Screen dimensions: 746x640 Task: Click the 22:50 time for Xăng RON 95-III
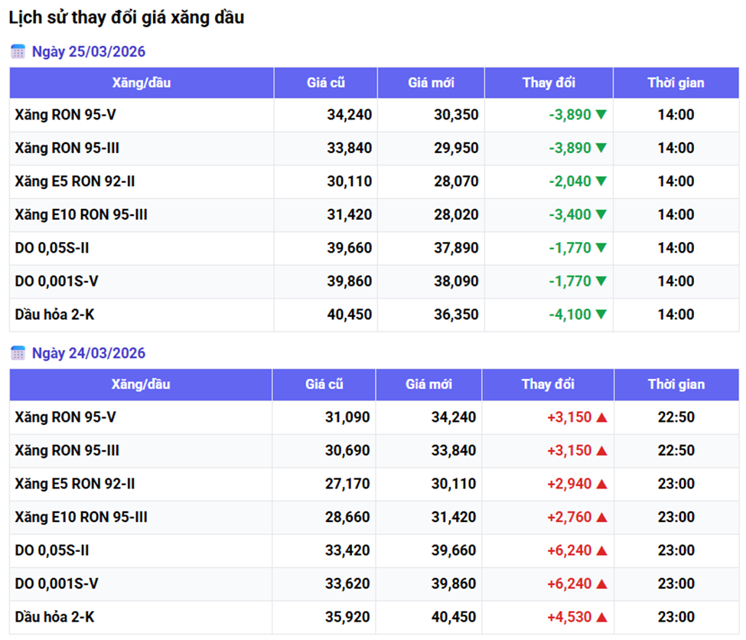point(676,451)
